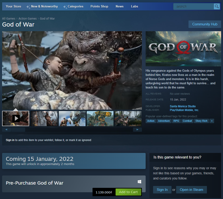Click the Windows platform icon
This screenshot has width=223, height=199.
pos(139,182)
